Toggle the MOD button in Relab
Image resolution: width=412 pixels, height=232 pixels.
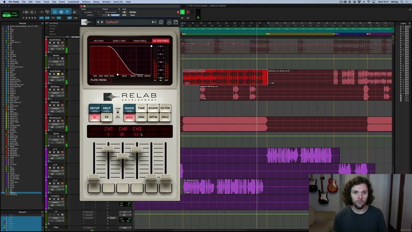pos(129,117)
